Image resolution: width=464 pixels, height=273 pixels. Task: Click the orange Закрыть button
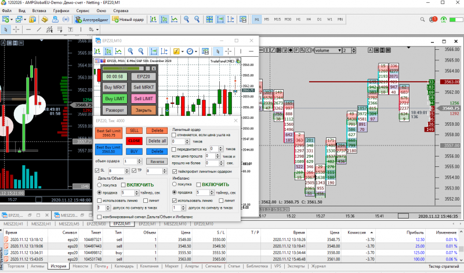point(143,110)
